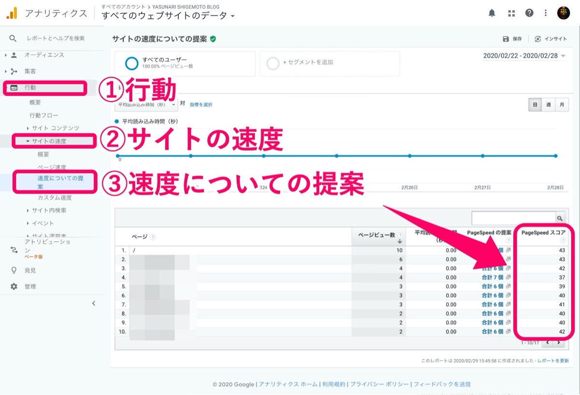This screenshot has height=395, width=580.
Task: Click the 保存 save button
Action: click(x=512, y=39)
